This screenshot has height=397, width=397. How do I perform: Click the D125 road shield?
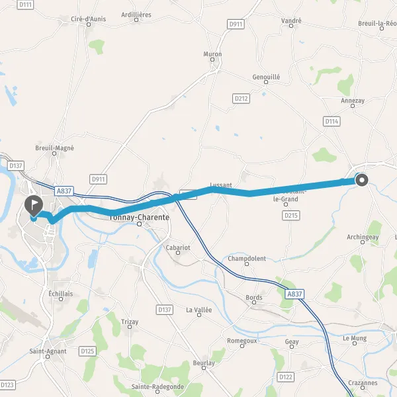(87, 351)
